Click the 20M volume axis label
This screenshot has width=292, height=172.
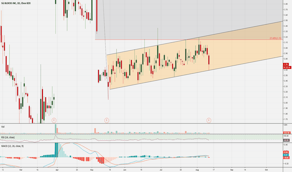click(x=286, y=125)
